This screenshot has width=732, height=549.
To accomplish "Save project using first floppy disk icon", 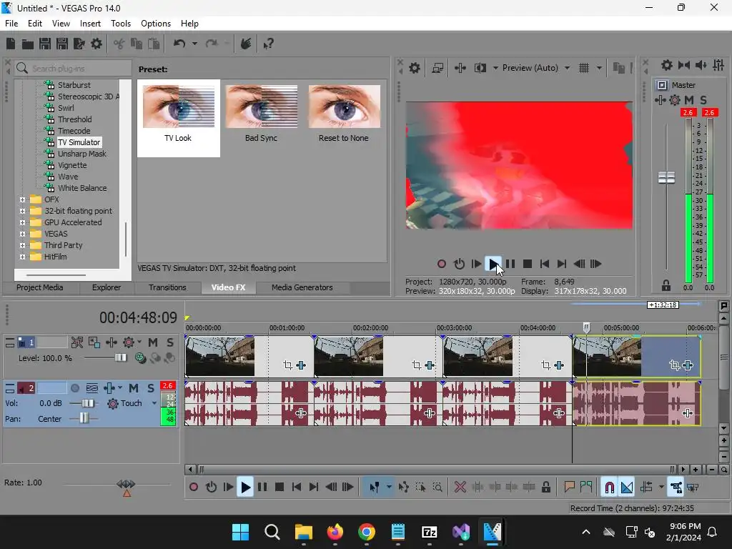I will click(x=45, y=44).
